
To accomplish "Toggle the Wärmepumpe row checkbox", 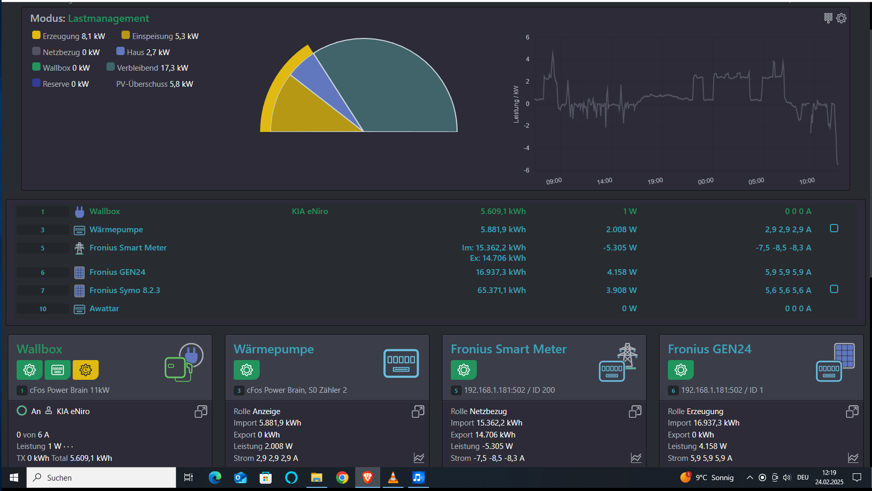I will (834, 228).
